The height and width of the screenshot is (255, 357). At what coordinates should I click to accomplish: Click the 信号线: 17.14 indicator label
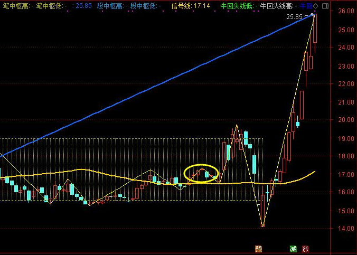pyautogui.click(x=191, y=6)
